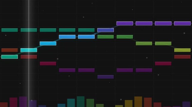Image resolution: width=192 pixels, height=107 pixels.
Task: Select the second of the two outlined blue notes
Action: click(87, 37)
